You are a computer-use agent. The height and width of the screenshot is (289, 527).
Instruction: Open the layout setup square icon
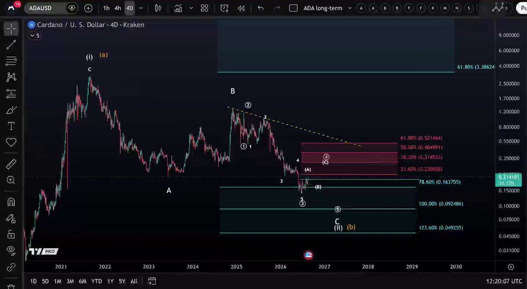[x=294, y=8]
